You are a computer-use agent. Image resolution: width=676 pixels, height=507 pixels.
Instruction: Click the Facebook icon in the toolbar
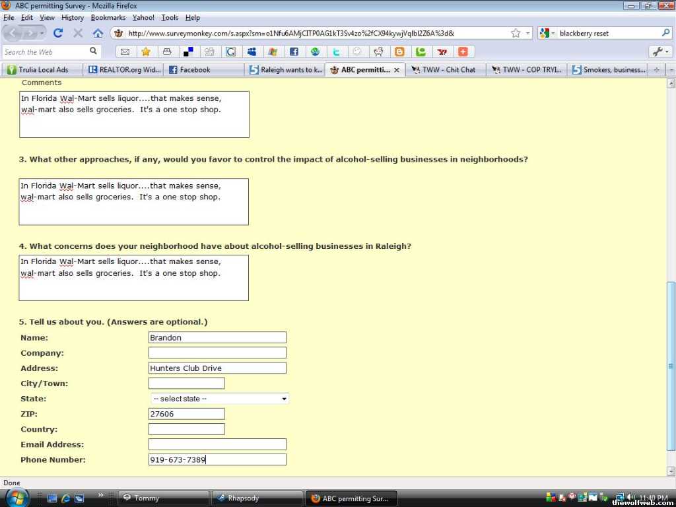pos(294,51)
